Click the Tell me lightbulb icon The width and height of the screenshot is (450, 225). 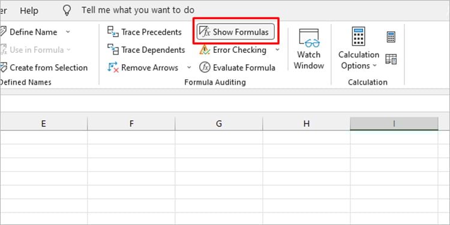click(x=67, y=10)
